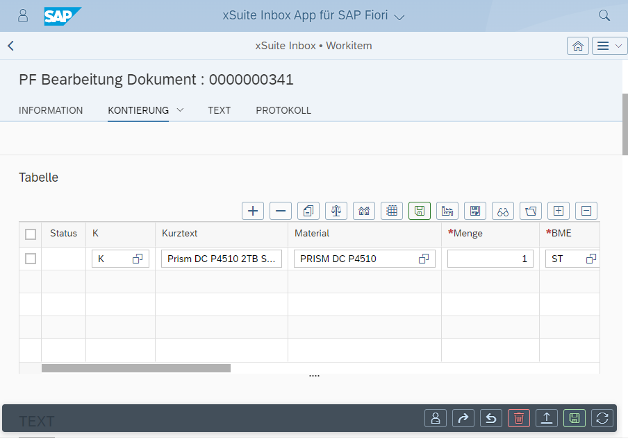Select the checkbox of the first table row

[31, 258]
